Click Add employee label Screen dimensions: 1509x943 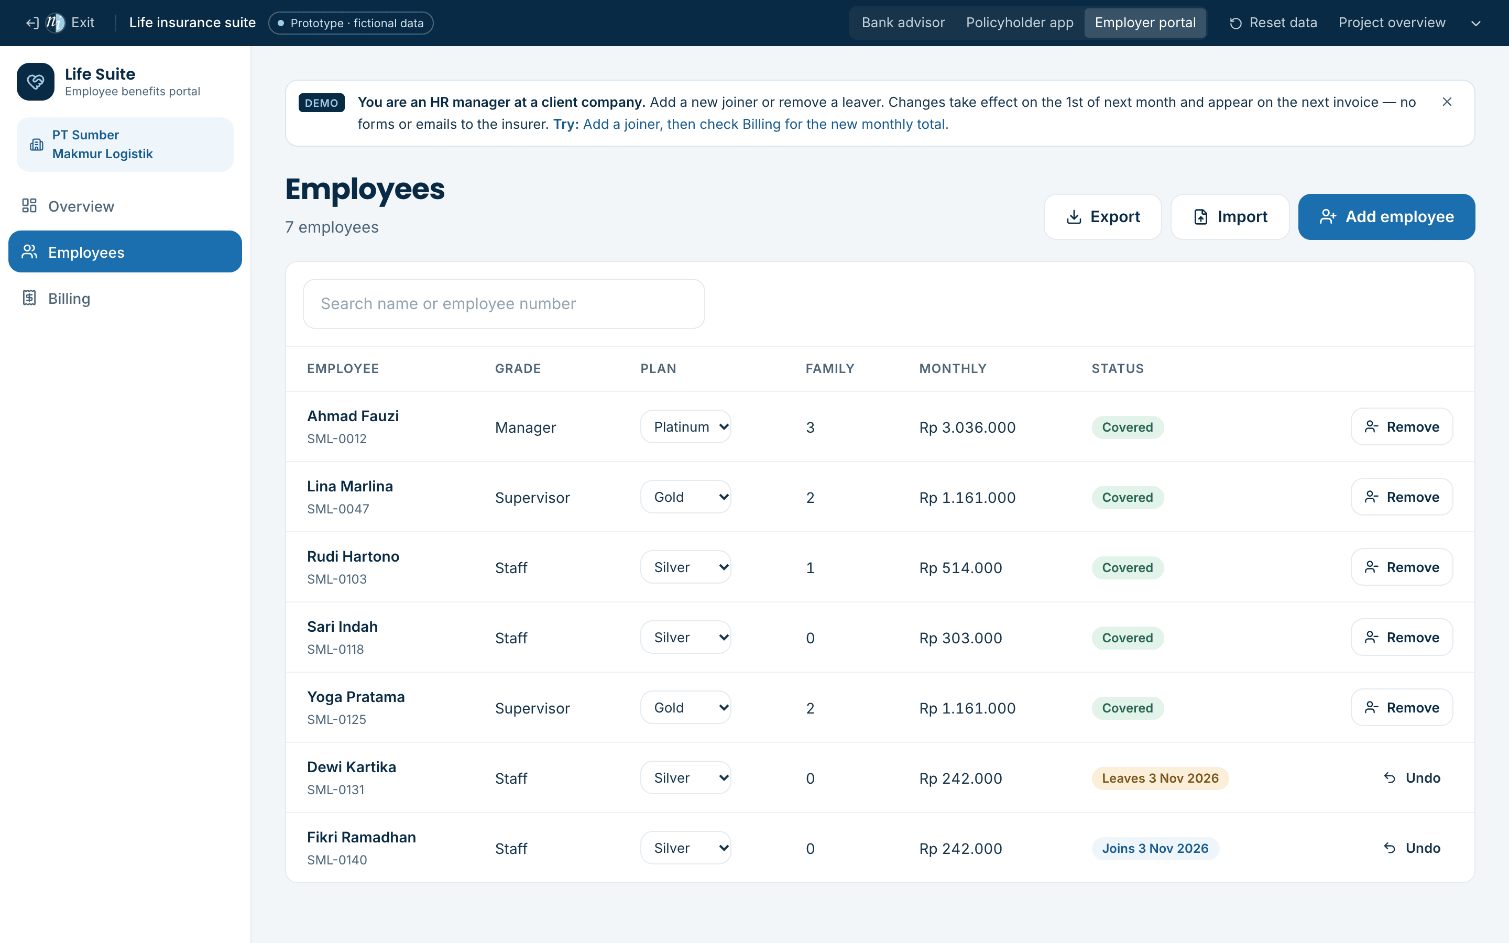1399,217
